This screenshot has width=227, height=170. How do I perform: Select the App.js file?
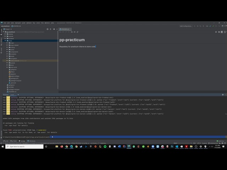pos(12,72)
